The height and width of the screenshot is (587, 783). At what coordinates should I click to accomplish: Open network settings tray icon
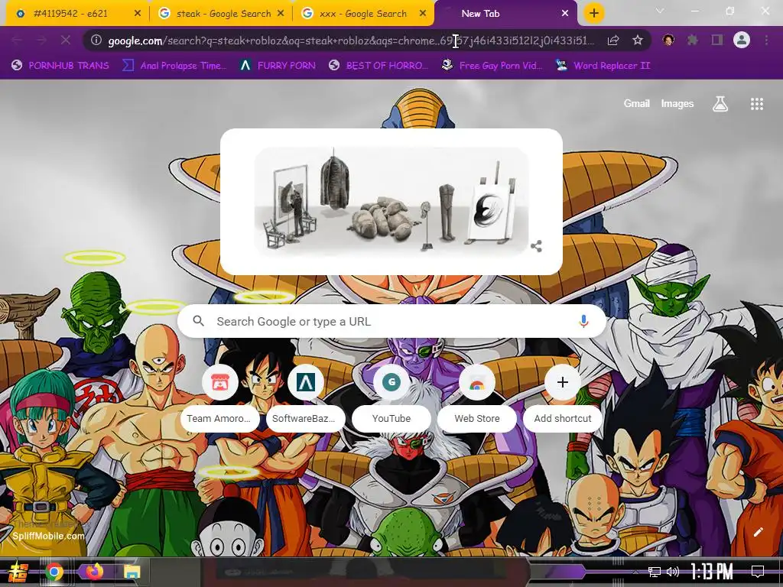[x=655, y=572]
